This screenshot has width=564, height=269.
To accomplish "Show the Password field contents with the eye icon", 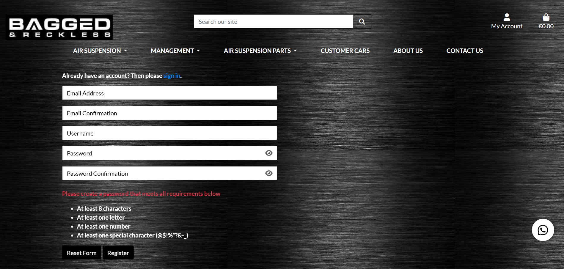I will pos(269,153).
